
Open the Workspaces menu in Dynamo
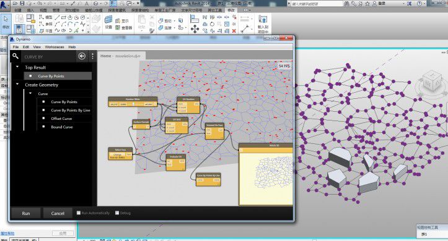point(55,47)
